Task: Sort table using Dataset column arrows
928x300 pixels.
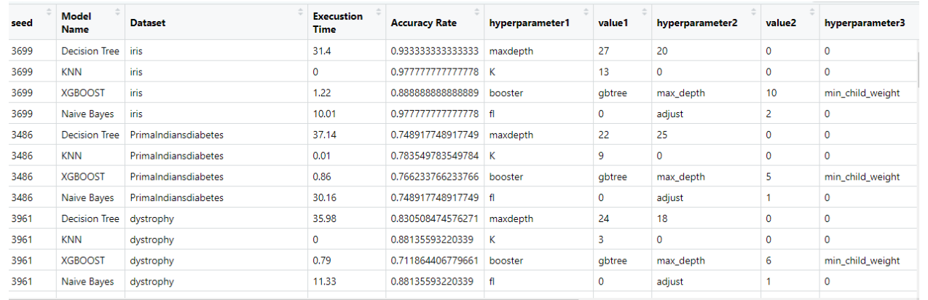Action: tap(300, 12)
